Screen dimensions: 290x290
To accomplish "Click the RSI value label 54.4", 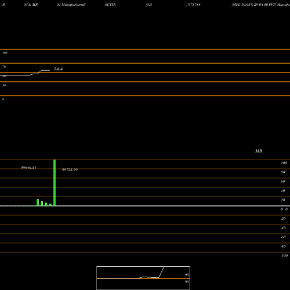I will (58, 69).
